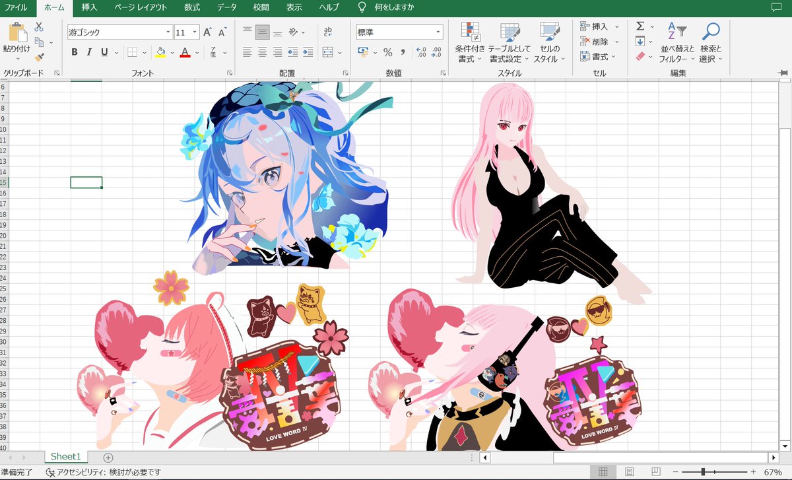Open the 游ゴシック font name dropdown
792x480 pixels.
click(168, 32)
